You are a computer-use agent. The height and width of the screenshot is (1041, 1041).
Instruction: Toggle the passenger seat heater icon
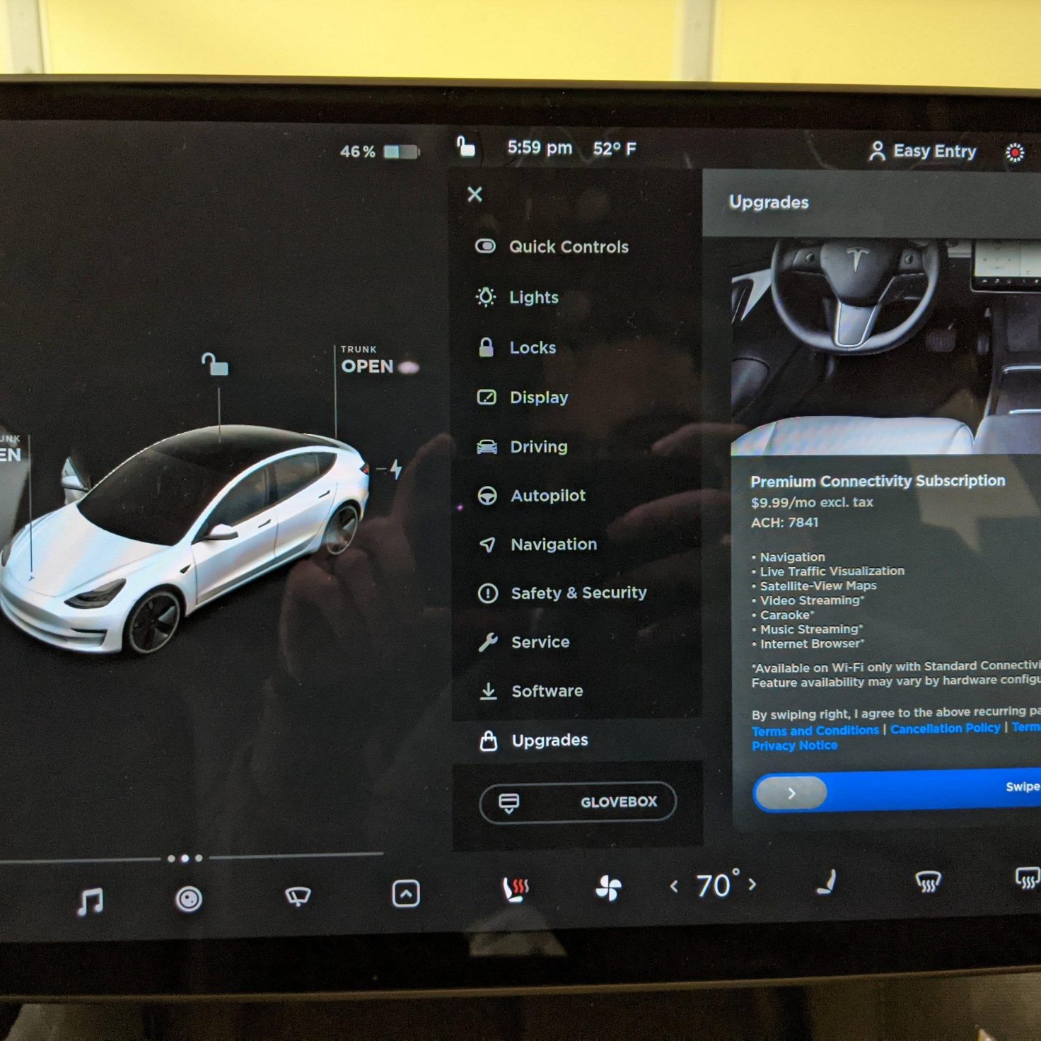point(827,882)
